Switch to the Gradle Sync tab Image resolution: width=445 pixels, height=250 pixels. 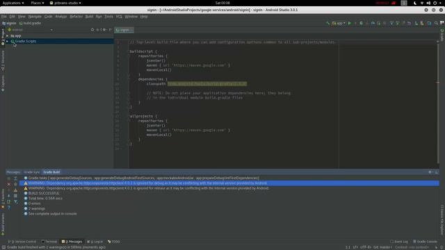(32, 172)
